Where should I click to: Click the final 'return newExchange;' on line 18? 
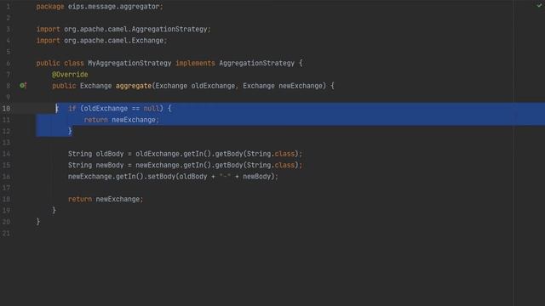point(106,199)
